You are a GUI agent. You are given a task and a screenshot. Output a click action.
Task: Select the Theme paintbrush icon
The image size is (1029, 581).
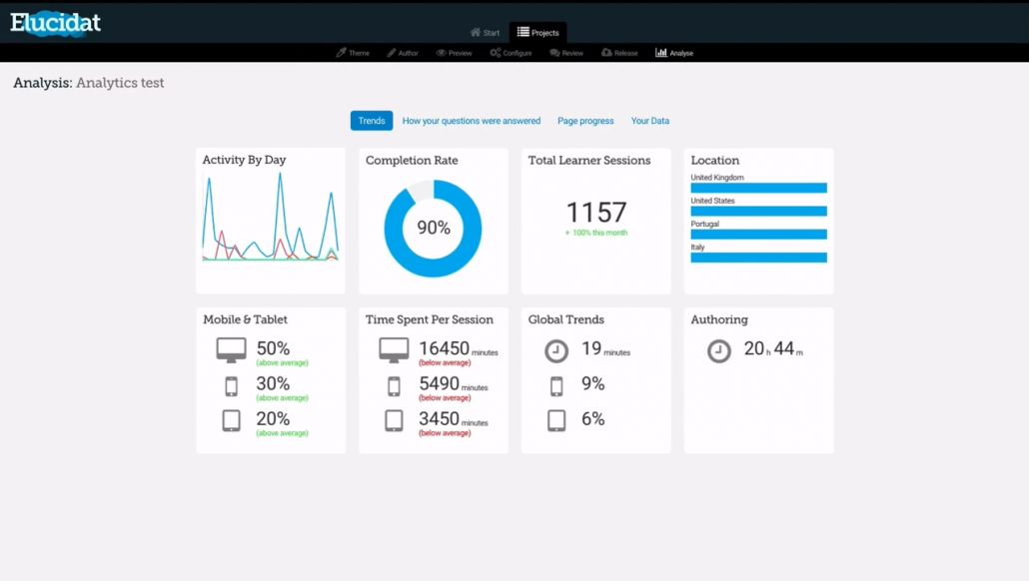340,52
